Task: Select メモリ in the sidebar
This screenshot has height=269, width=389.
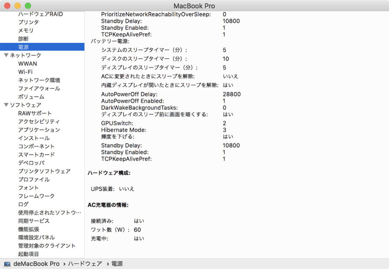Action: tap(26, 31)
